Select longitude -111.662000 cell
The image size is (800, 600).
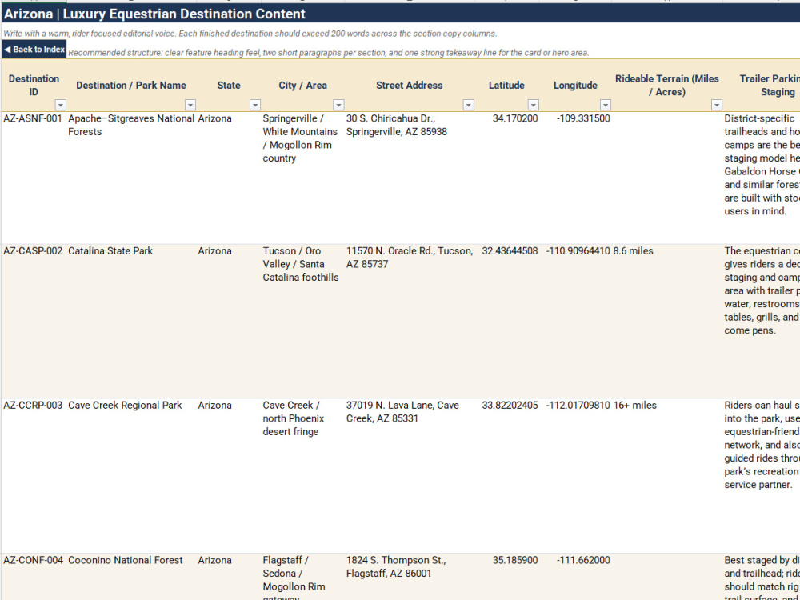[575, 577]
